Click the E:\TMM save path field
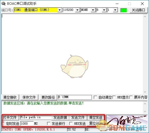149x133 pixels. click(x=75, y=97)
